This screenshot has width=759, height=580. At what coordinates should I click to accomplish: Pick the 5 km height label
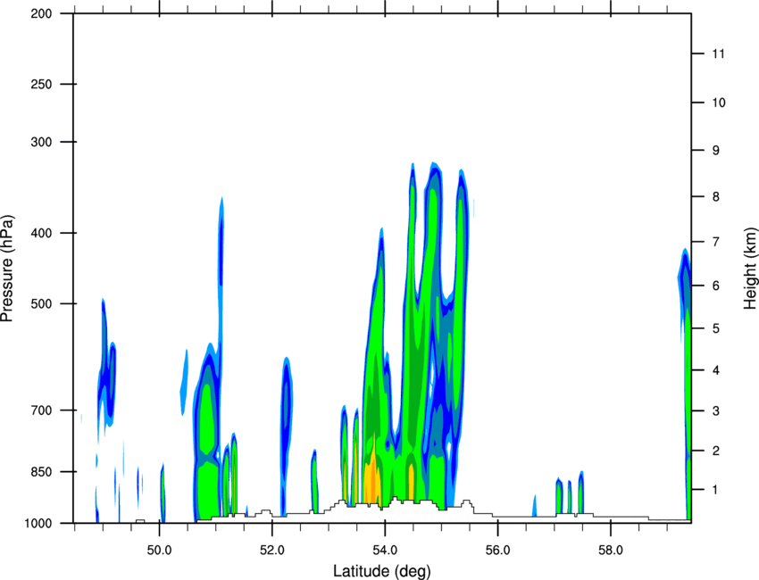(716, 328)
